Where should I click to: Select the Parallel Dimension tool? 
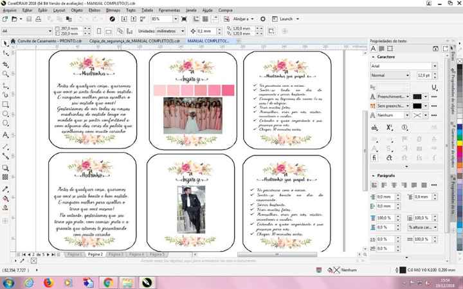(5, 146)
